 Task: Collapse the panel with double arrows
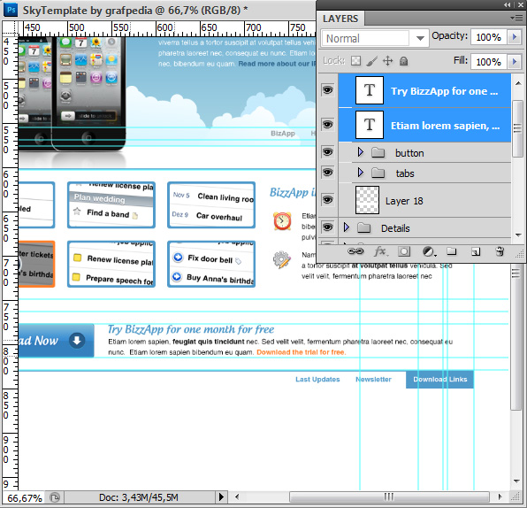(508, 4)
